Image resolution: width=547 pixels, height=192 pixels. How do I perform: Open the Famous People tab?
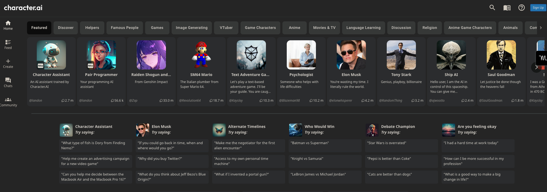coord(125,28)
